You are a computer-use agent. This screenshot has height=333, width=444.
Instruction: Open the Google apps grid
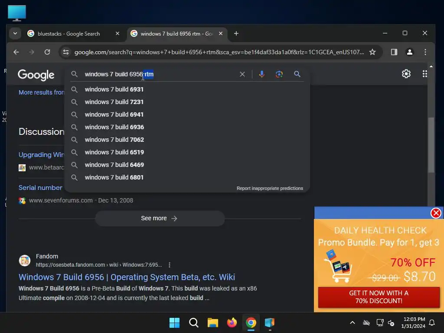click(x=425, y=74)
